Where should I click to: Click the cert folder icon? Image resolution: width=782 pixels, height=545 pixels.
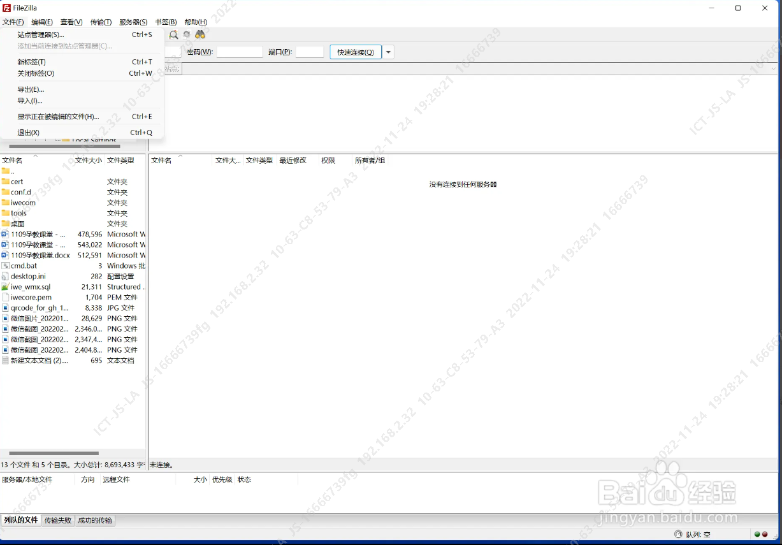click(x=6, y=182)
